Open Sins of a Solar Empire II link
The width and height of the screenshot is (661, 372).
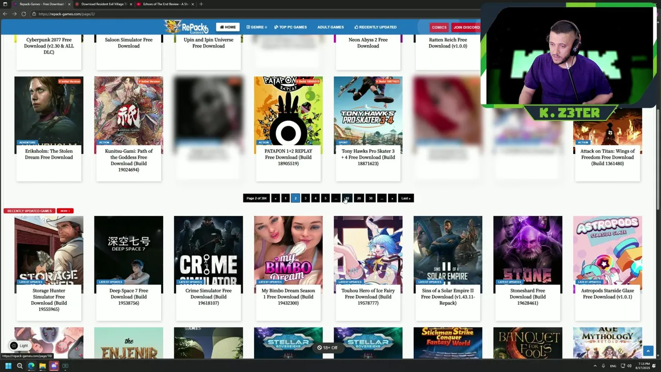click(x=448, y=297)
